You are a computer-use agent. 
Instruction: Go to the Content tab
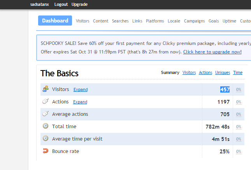pos(100,21)
